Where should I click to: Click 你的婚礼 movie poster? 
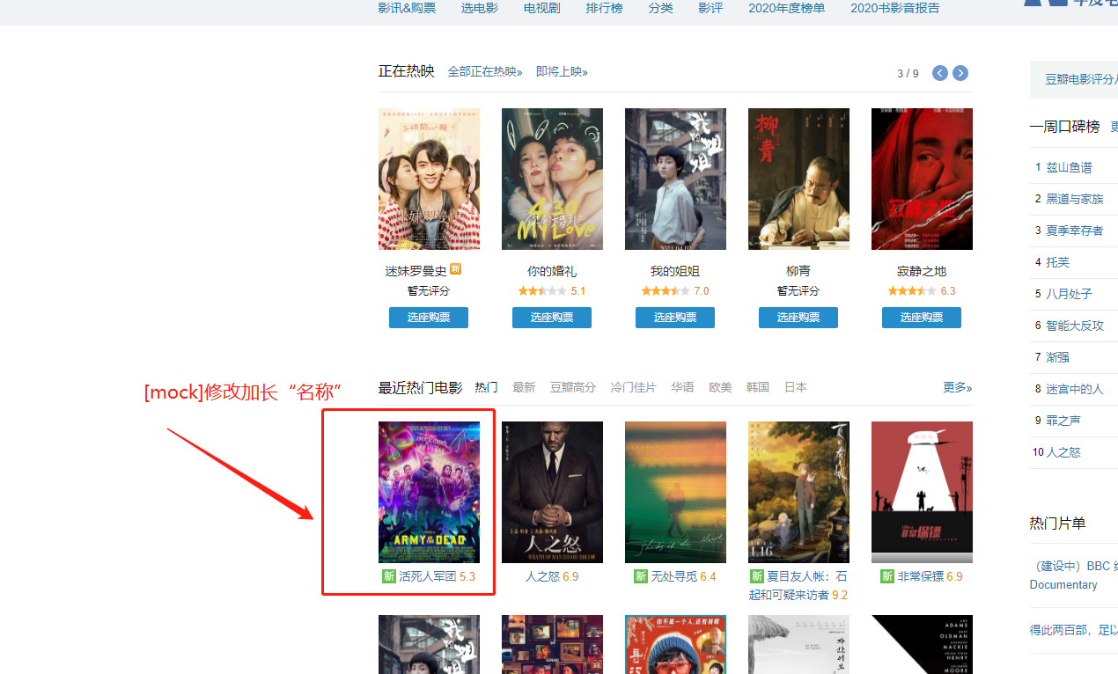552,179
